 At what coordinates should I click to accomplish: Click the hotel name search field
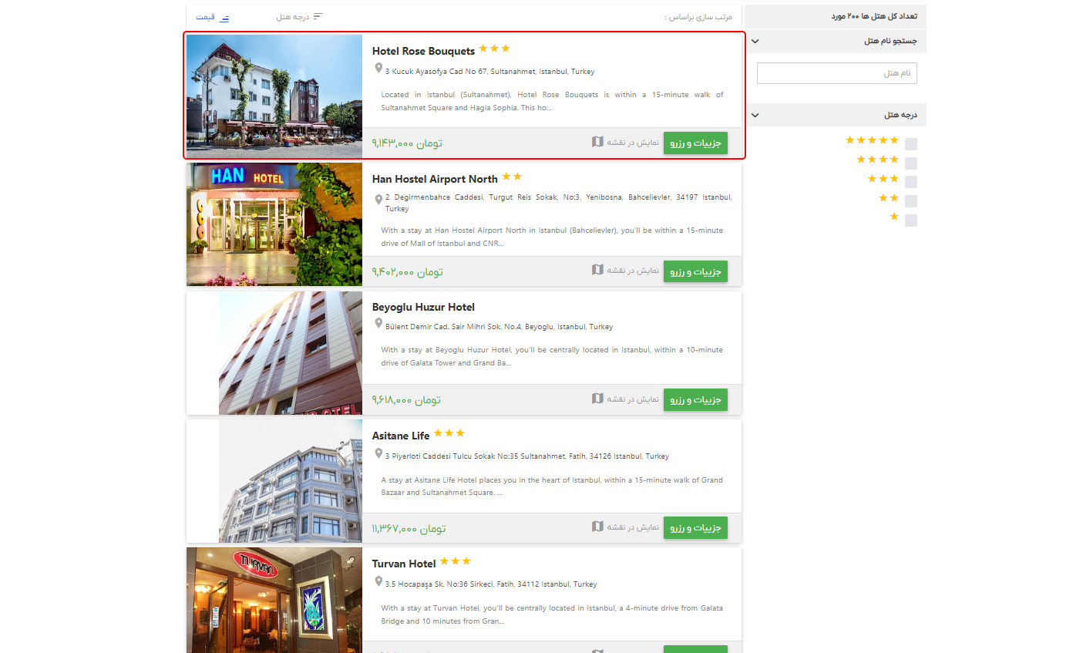(x=837, y=73)
